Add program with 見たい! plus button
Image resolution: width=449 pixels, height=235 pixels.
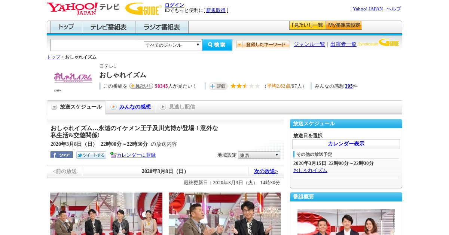[x=141, y=86]
